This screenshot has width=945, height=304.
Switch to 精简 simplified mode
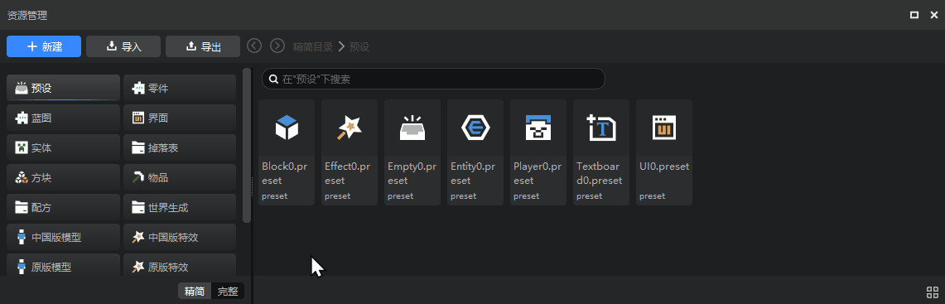coord(195,292)
